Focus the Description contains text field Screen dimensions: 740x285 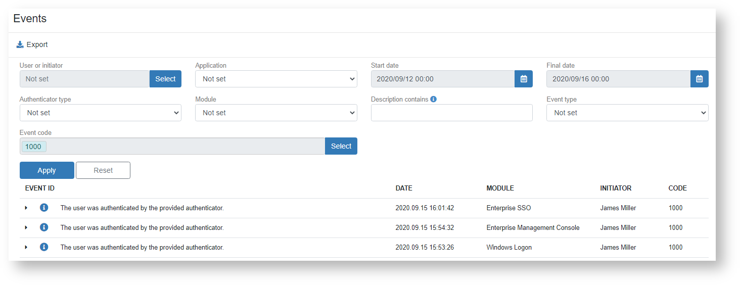click(451, 113)
